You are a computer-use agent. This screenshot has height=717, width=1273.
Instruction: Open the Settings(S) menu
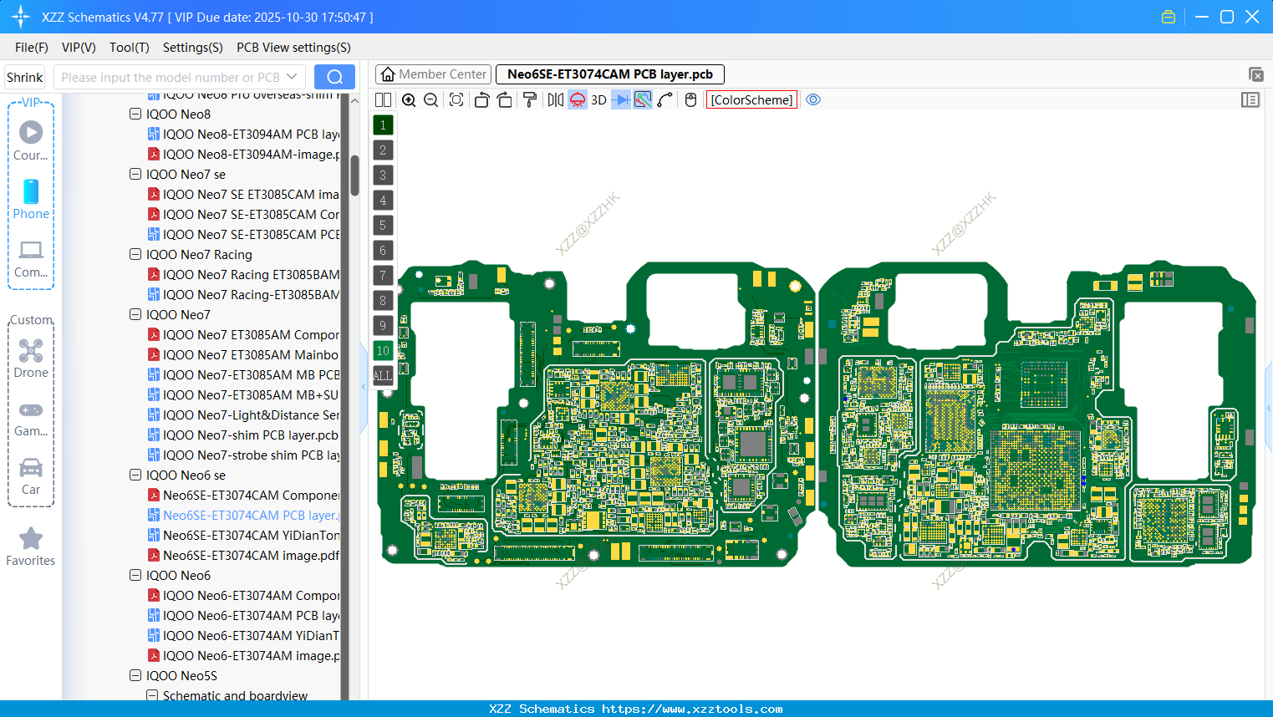coord(192,48)
